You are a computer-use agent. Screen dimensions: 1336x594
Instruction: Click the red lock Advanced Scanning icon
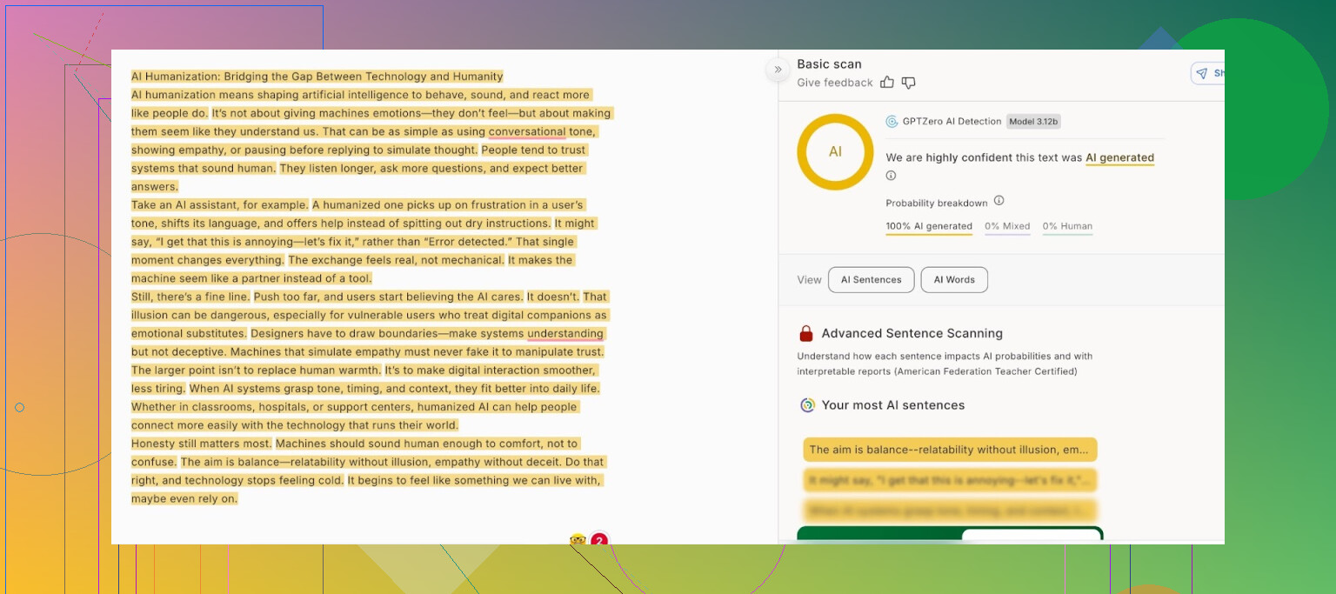tap(806, 333)
